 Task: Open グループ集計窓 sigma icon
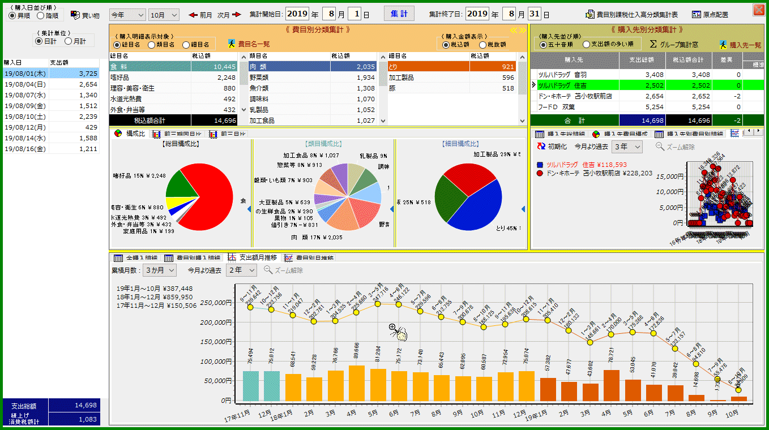pyautogui.click(x=653, y=44)
